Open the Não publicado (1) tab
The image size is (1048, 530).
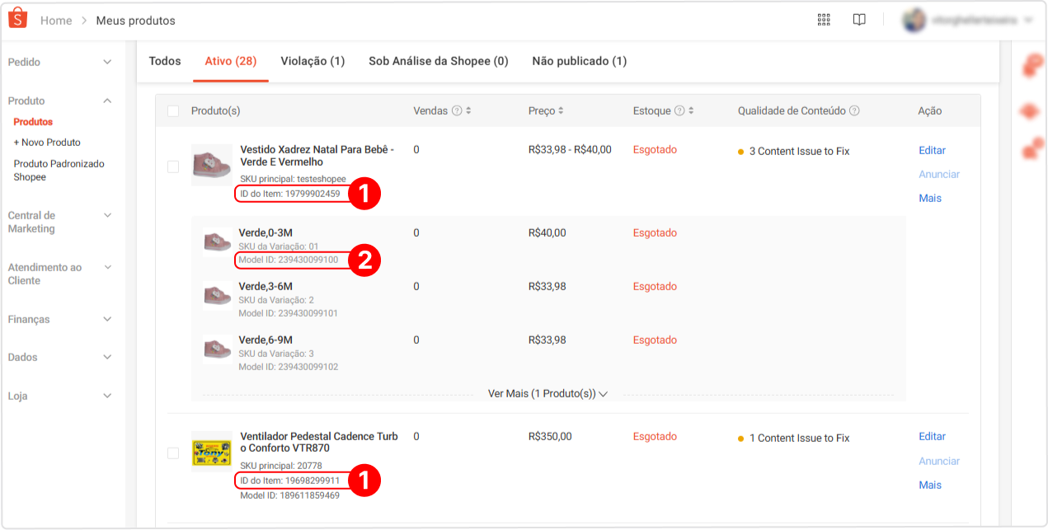[x=580, y=61]
